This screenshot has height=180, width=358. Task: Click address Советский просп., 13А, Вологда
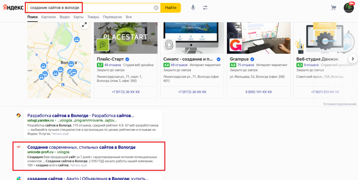320,77
